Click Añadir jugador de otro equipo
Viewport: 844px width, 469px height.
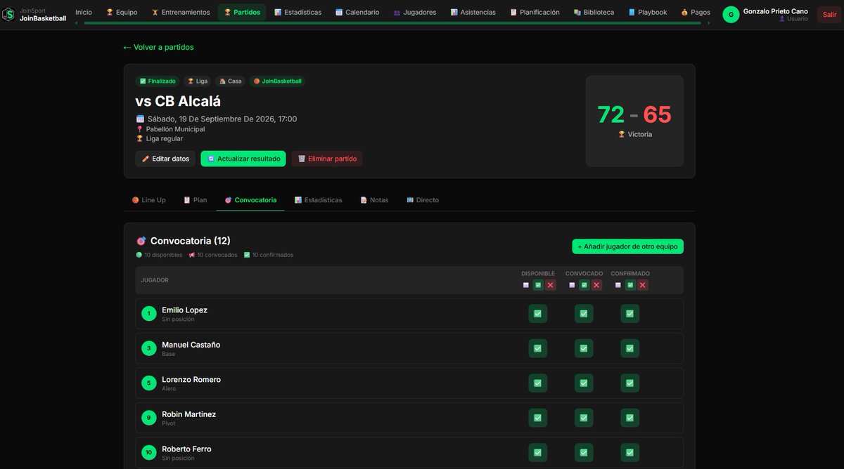[627, 246]
